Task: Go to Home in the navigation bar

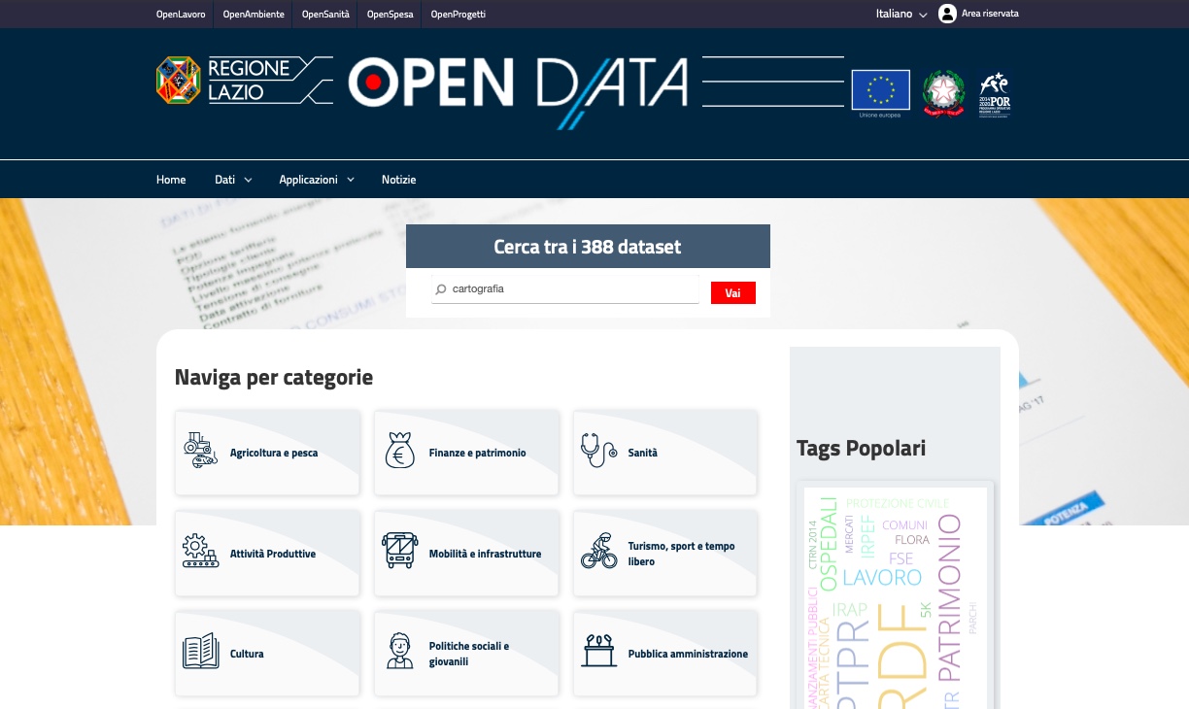Action: [x=171, y=180]
